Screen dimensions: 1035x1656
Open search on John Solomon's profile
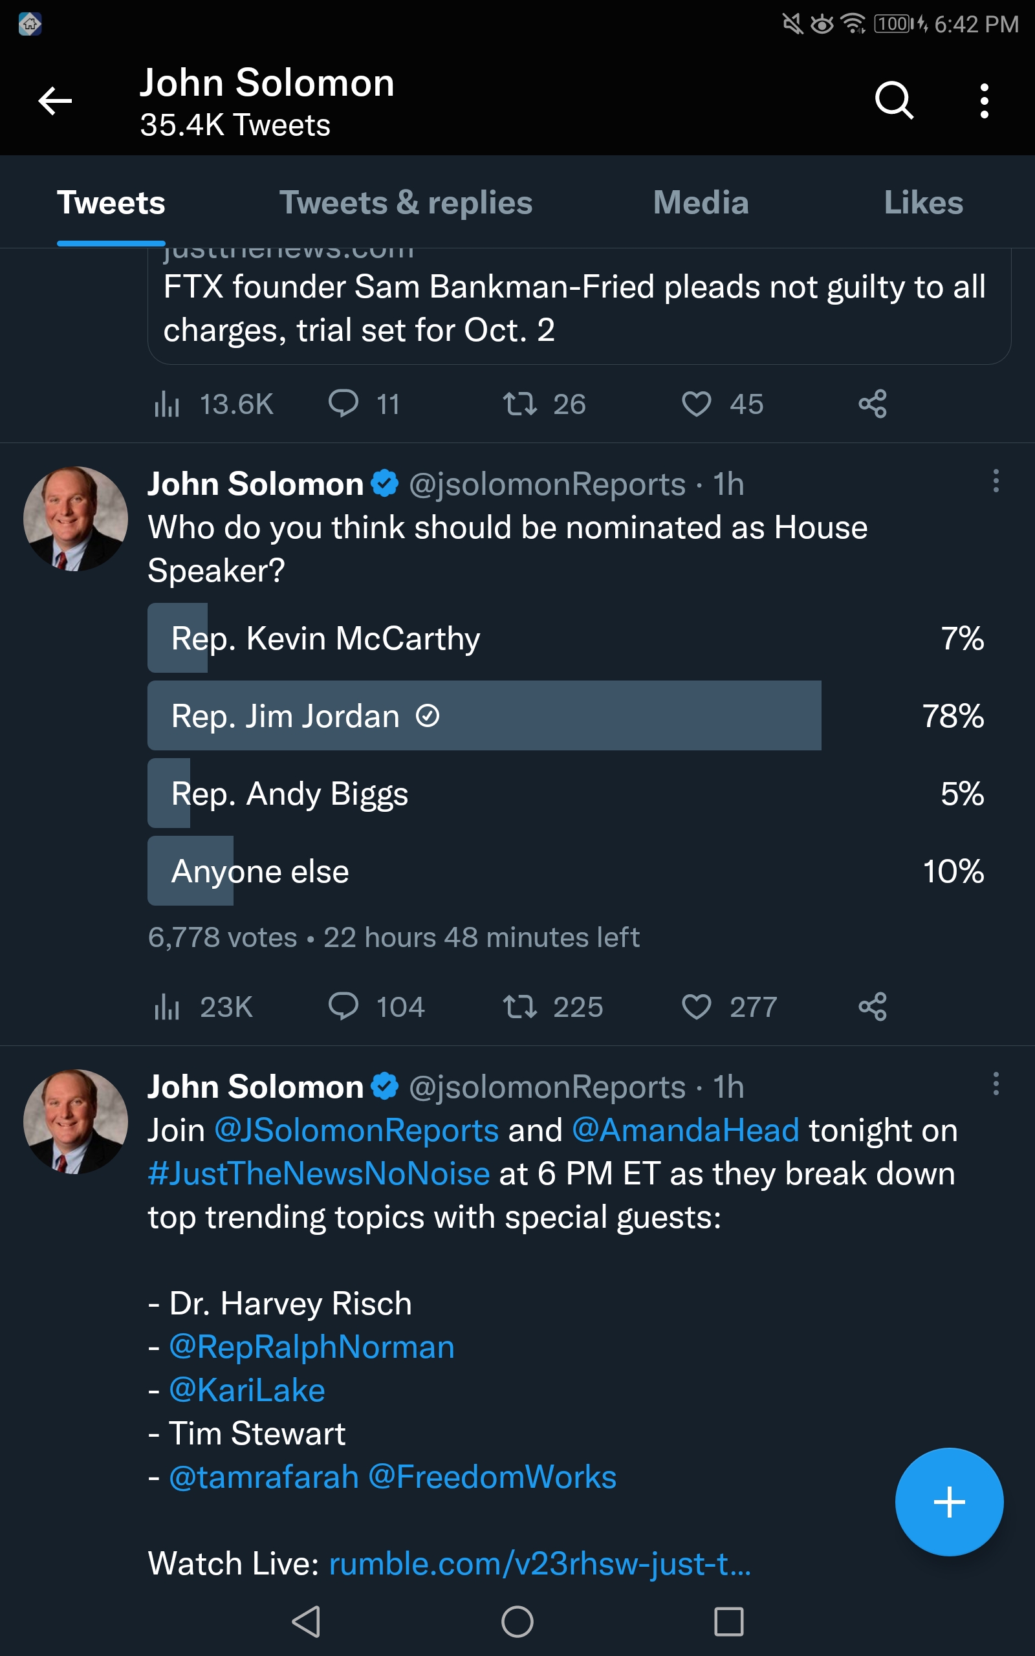[894, 102]
